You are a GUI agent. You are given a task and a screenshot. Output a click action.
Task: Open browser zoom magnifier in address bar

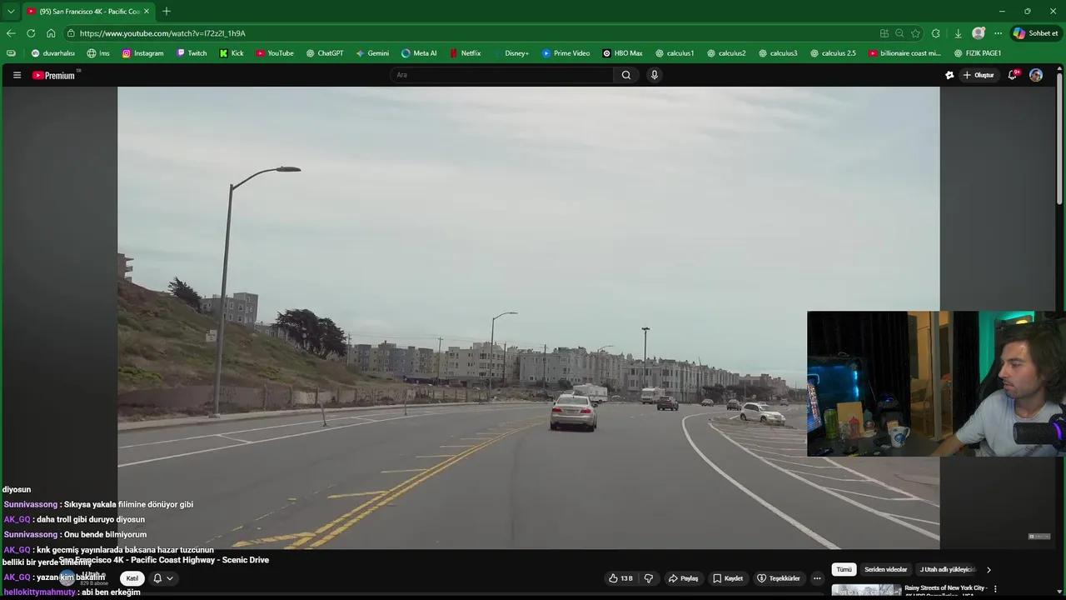(899, 33)
